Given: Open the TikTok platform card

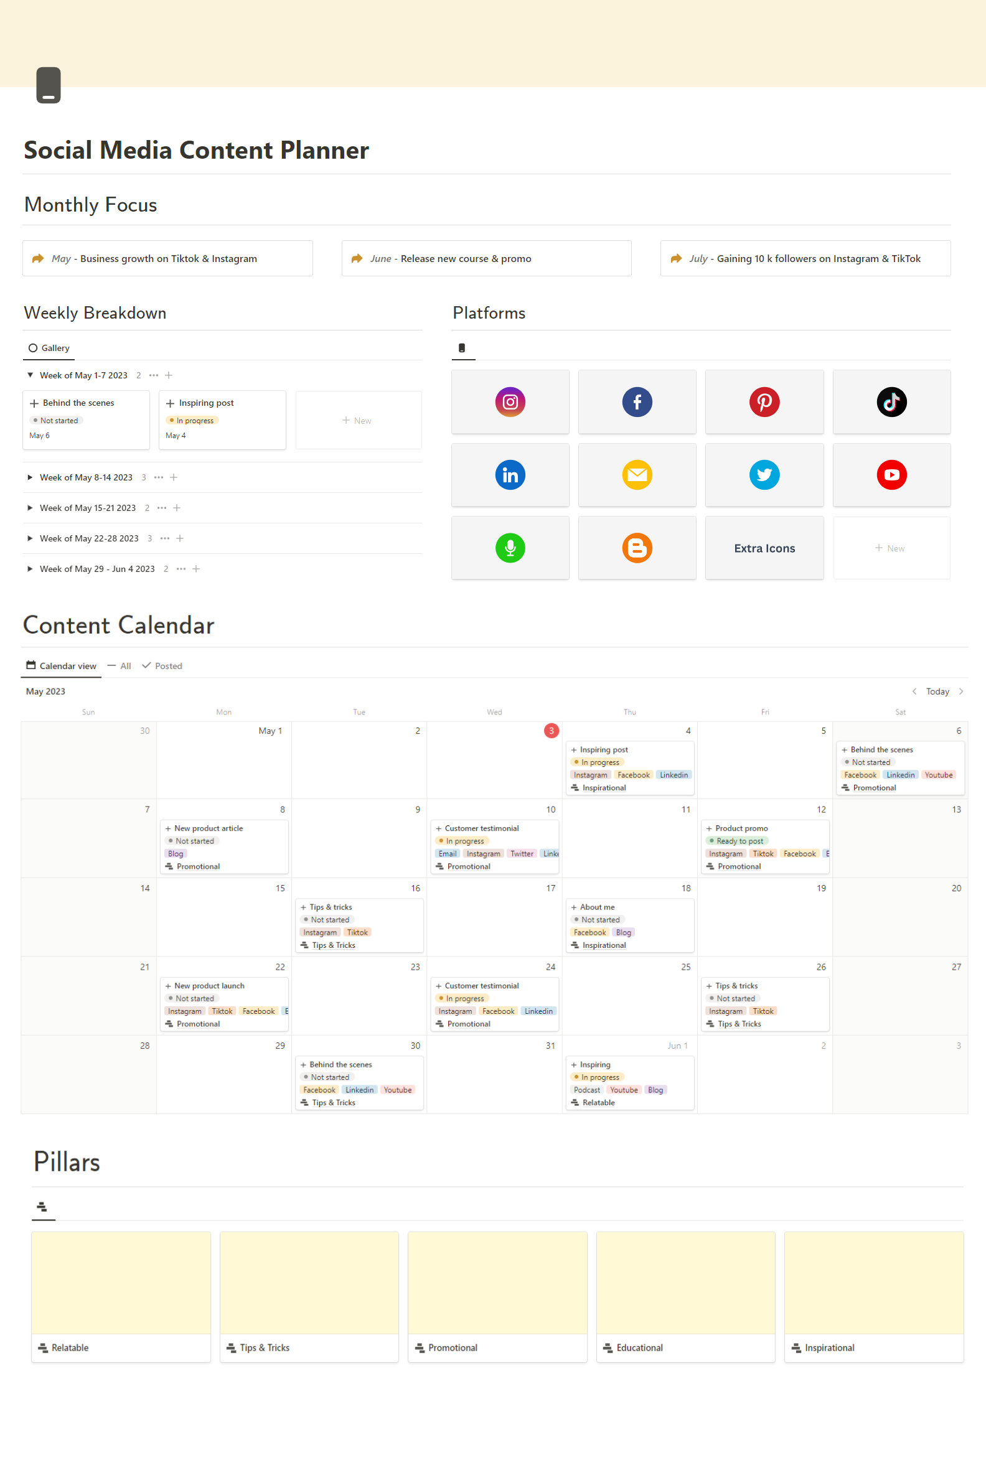Looking at the screenshot, I should click(891, 402).
